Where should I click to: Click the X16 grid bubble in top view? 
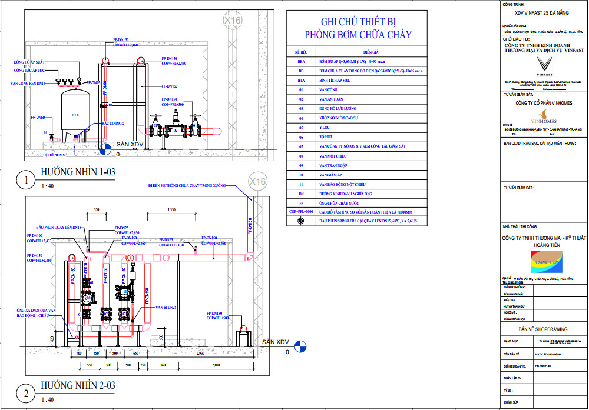pos(233,21)
